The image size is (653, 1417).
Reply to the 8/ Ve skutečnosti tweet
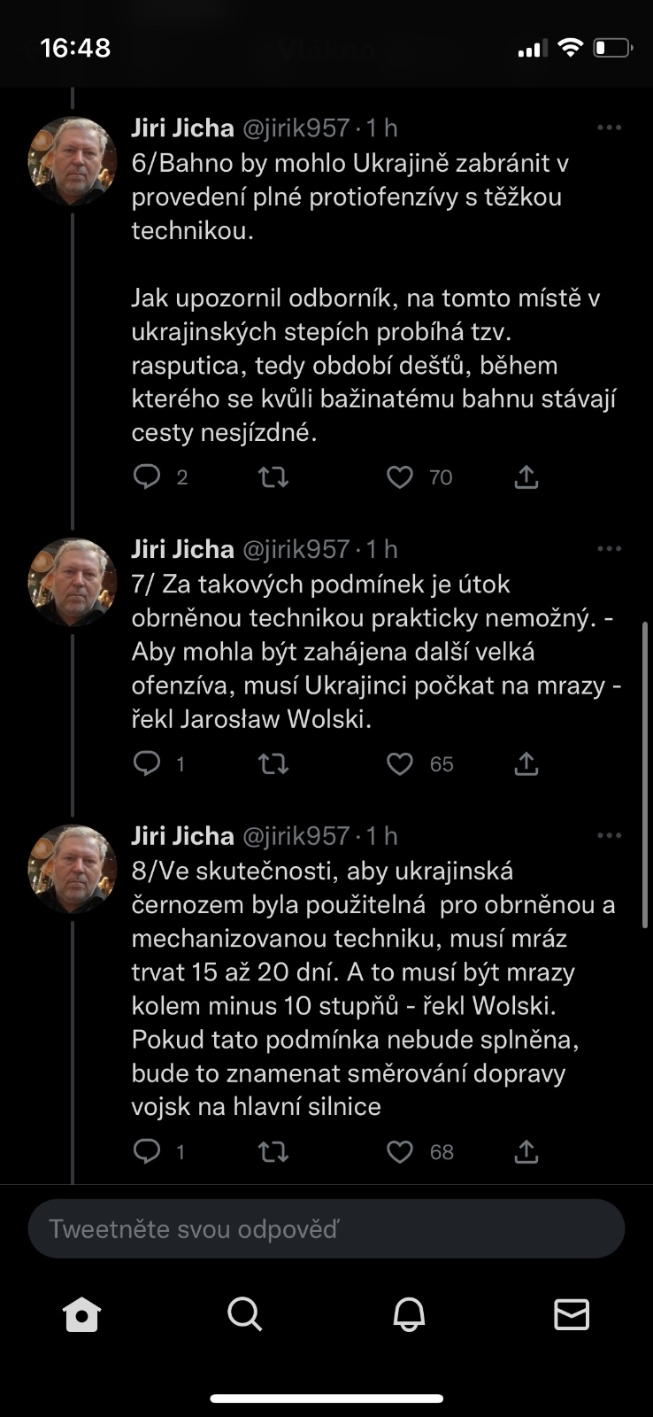pos(147,1151)
